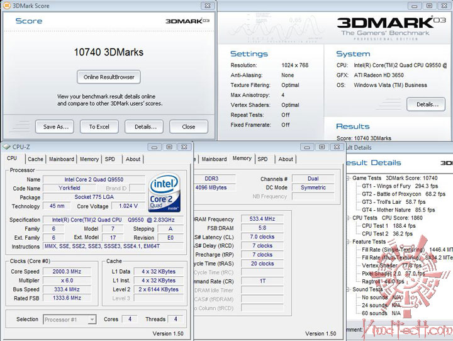Select CPU Test 1 result row
453x341 pixels.
click(389, 226)
